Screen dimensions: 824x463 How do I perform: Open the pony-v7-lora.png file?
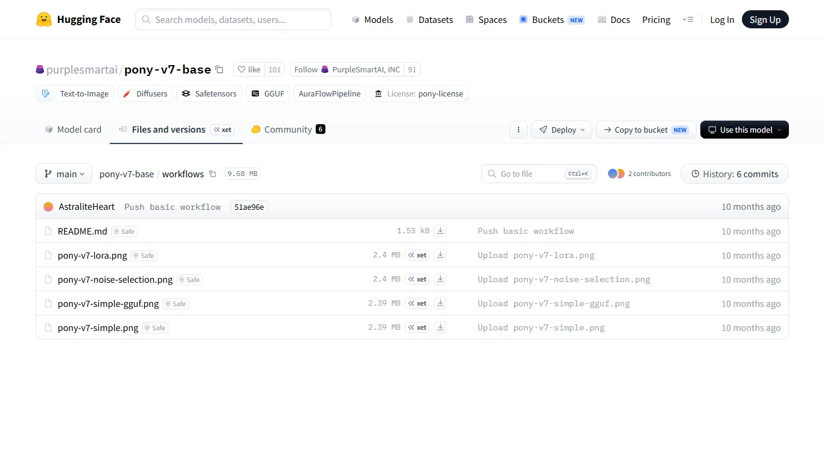click(x=92, y=255)
